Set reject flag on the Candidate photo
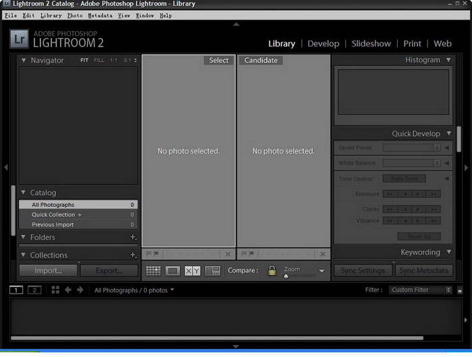Image resolution: width=472 pixels, height=357 pixels. [x=252, y=253]
